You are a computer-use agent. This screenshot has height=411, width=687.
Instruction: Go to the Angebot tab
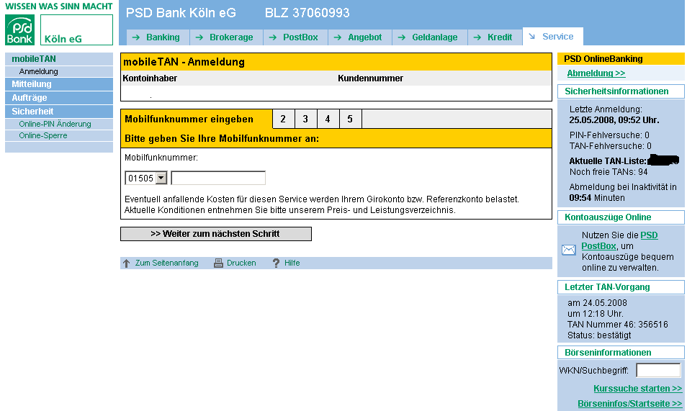tap(360, 37)
